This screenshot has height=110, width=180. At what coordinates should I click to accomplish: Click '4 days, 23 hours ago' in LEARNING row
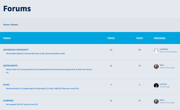(x=167, y=102)
